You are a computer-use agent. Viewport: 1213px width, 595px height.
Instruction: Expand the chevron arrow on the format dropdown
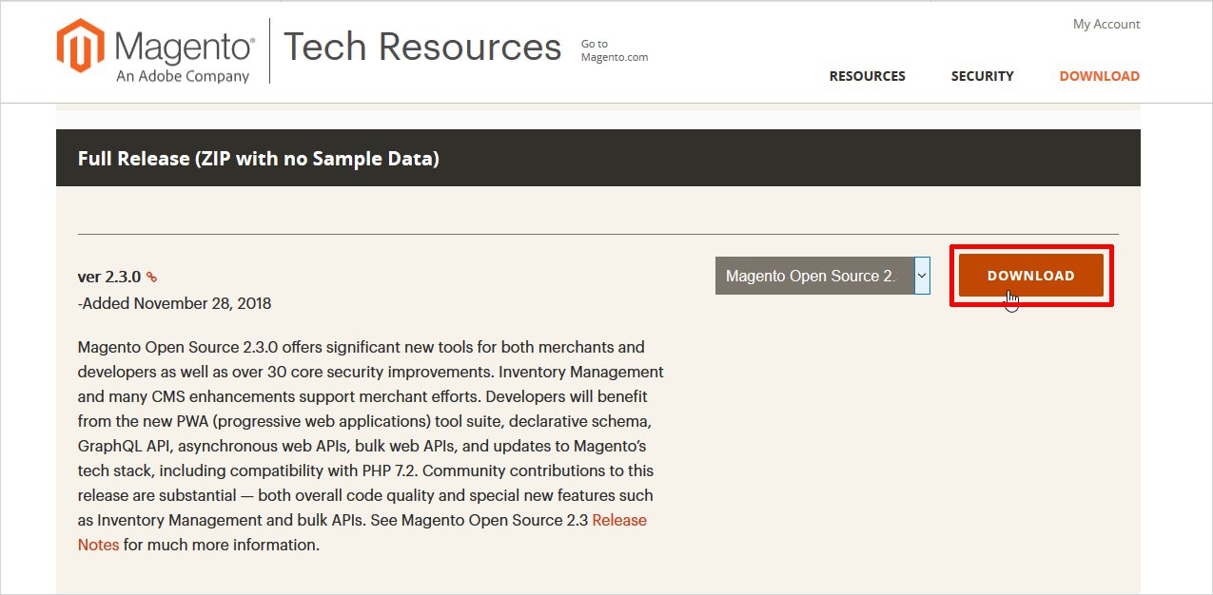[921, 276]
